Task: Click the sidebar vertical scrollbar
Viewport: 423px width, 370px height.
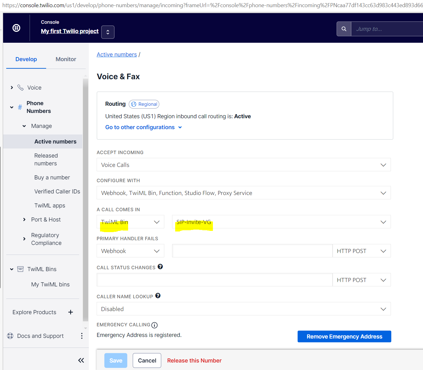Action: [85, 200]
